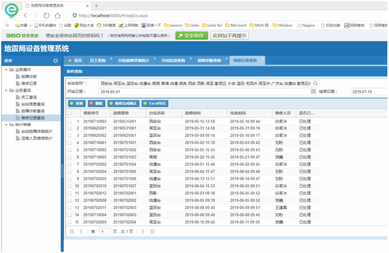Open the 百度一下 bookmark
Screen dimensions: 389x253
click(x=151, y=25)
